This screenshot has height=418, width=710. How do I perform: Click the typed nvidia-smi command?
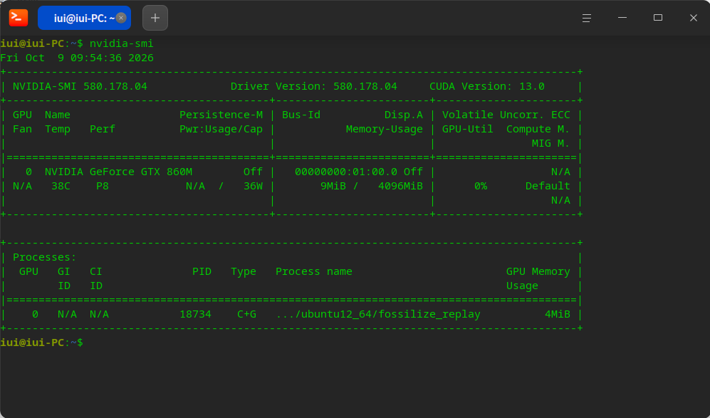click(121, 43)
